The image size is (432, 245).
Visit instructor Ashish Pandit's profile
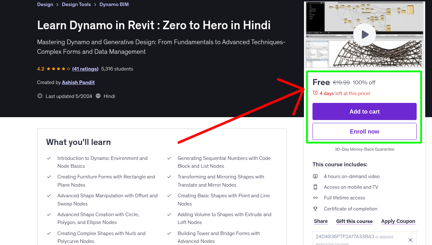[78, 82]
